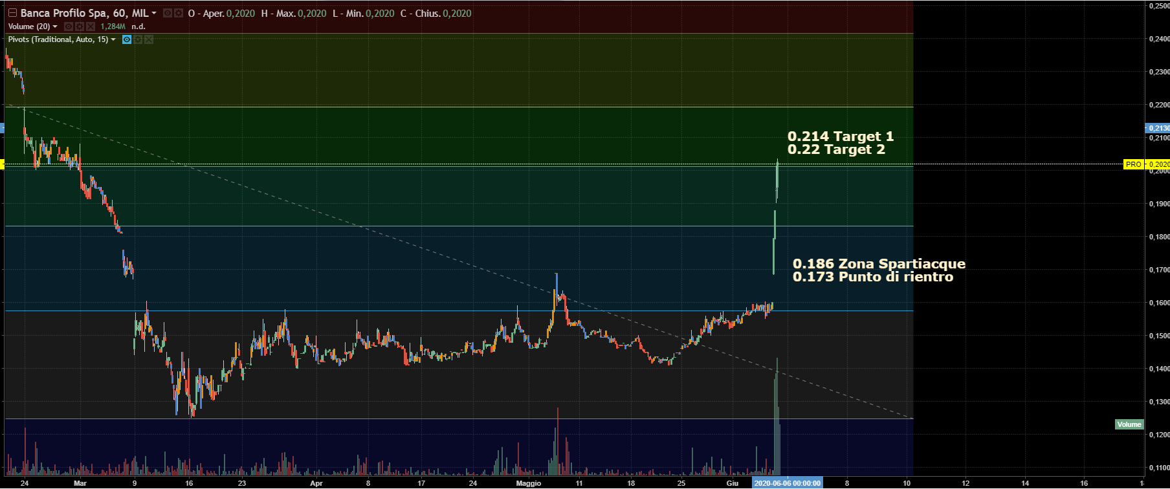Open the Banca Profilo Spa symbol dropdown
Screen dimensions: 1170x489
[x=154, y=13]
